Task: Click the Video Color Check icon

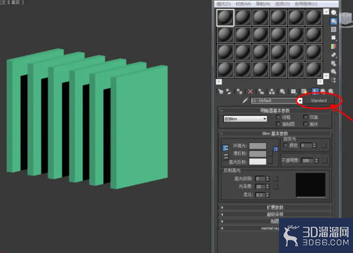Action: coord(334,46)
